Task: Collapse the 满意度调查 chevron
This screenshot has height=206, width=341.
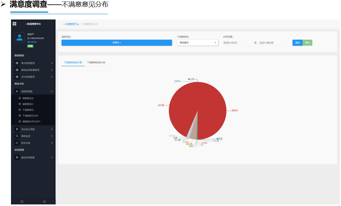Action: point(52,92)
